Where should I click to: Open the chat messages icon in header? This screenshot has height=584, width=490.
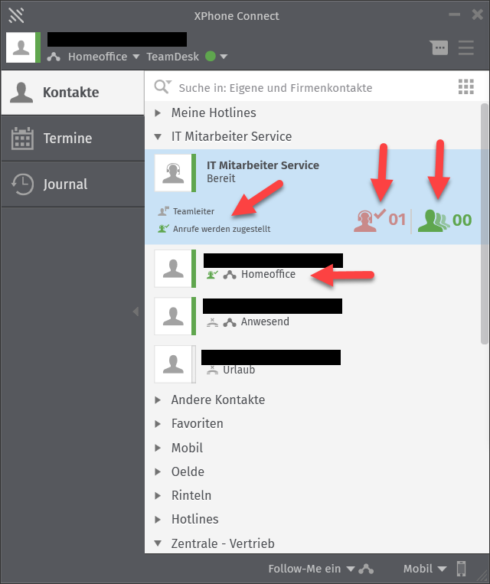(x=439, y=48)
